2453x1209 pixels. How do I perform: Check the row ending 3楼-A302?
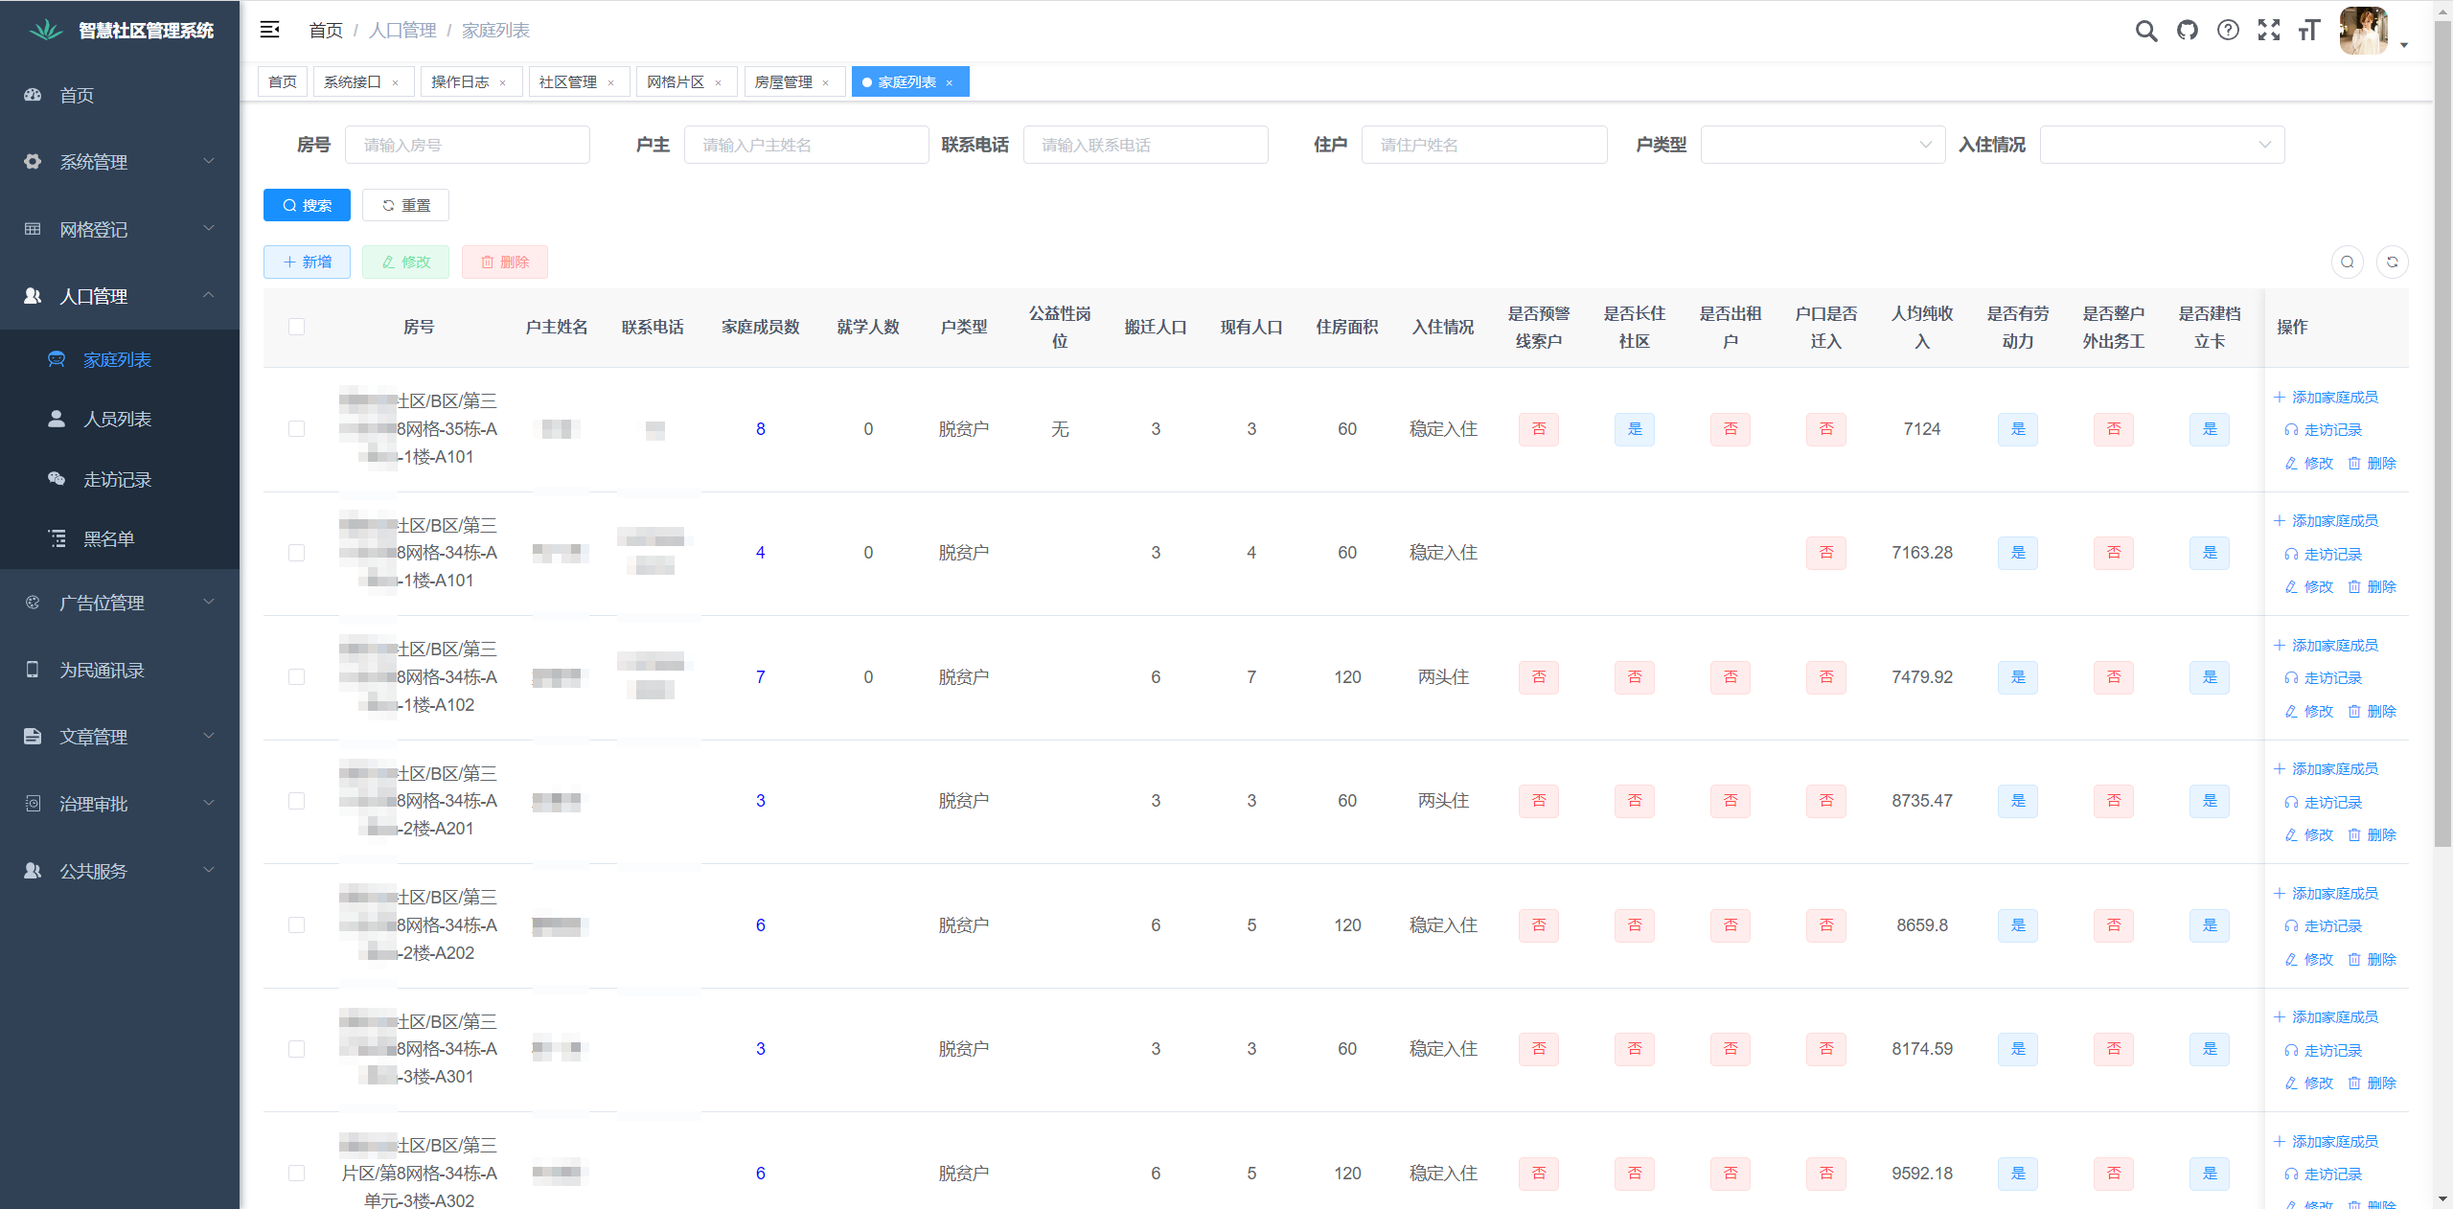pos(297,1173)
